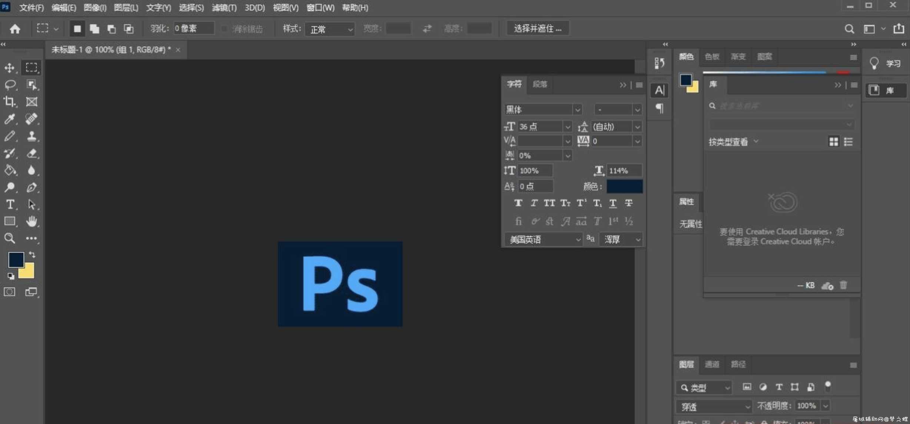Screen dimensions: 910x424
Task: Select the Blur tool
Action: pyautogui.click(x=31, y=170)
